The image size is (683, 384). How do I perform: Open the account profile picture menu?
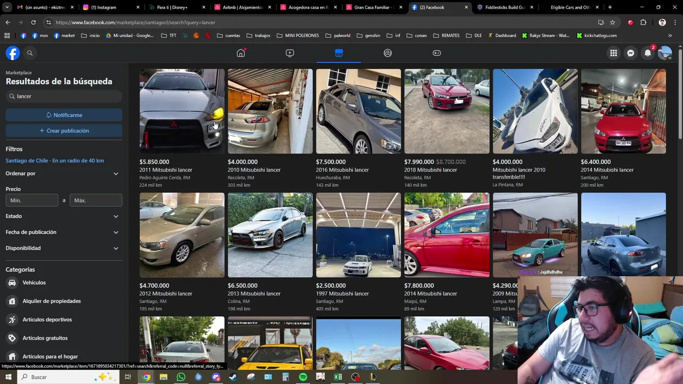(665, 53)
